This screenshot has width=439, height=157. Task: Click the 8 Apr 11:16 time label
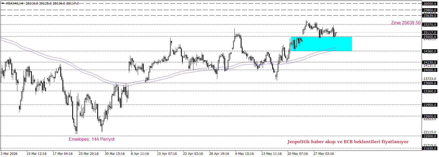click(140, 154)
